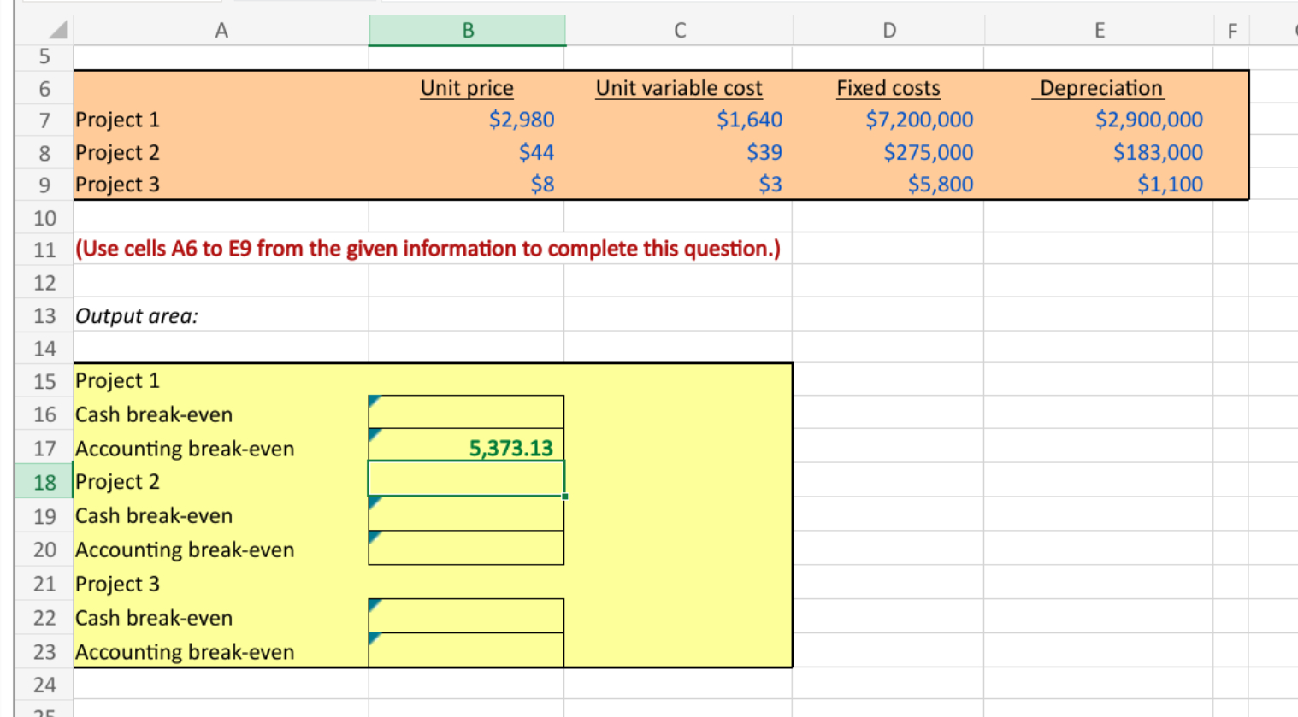Click the 5,373.13 accounting break-even result cell
1298x717 pixels.
(466, 448)
